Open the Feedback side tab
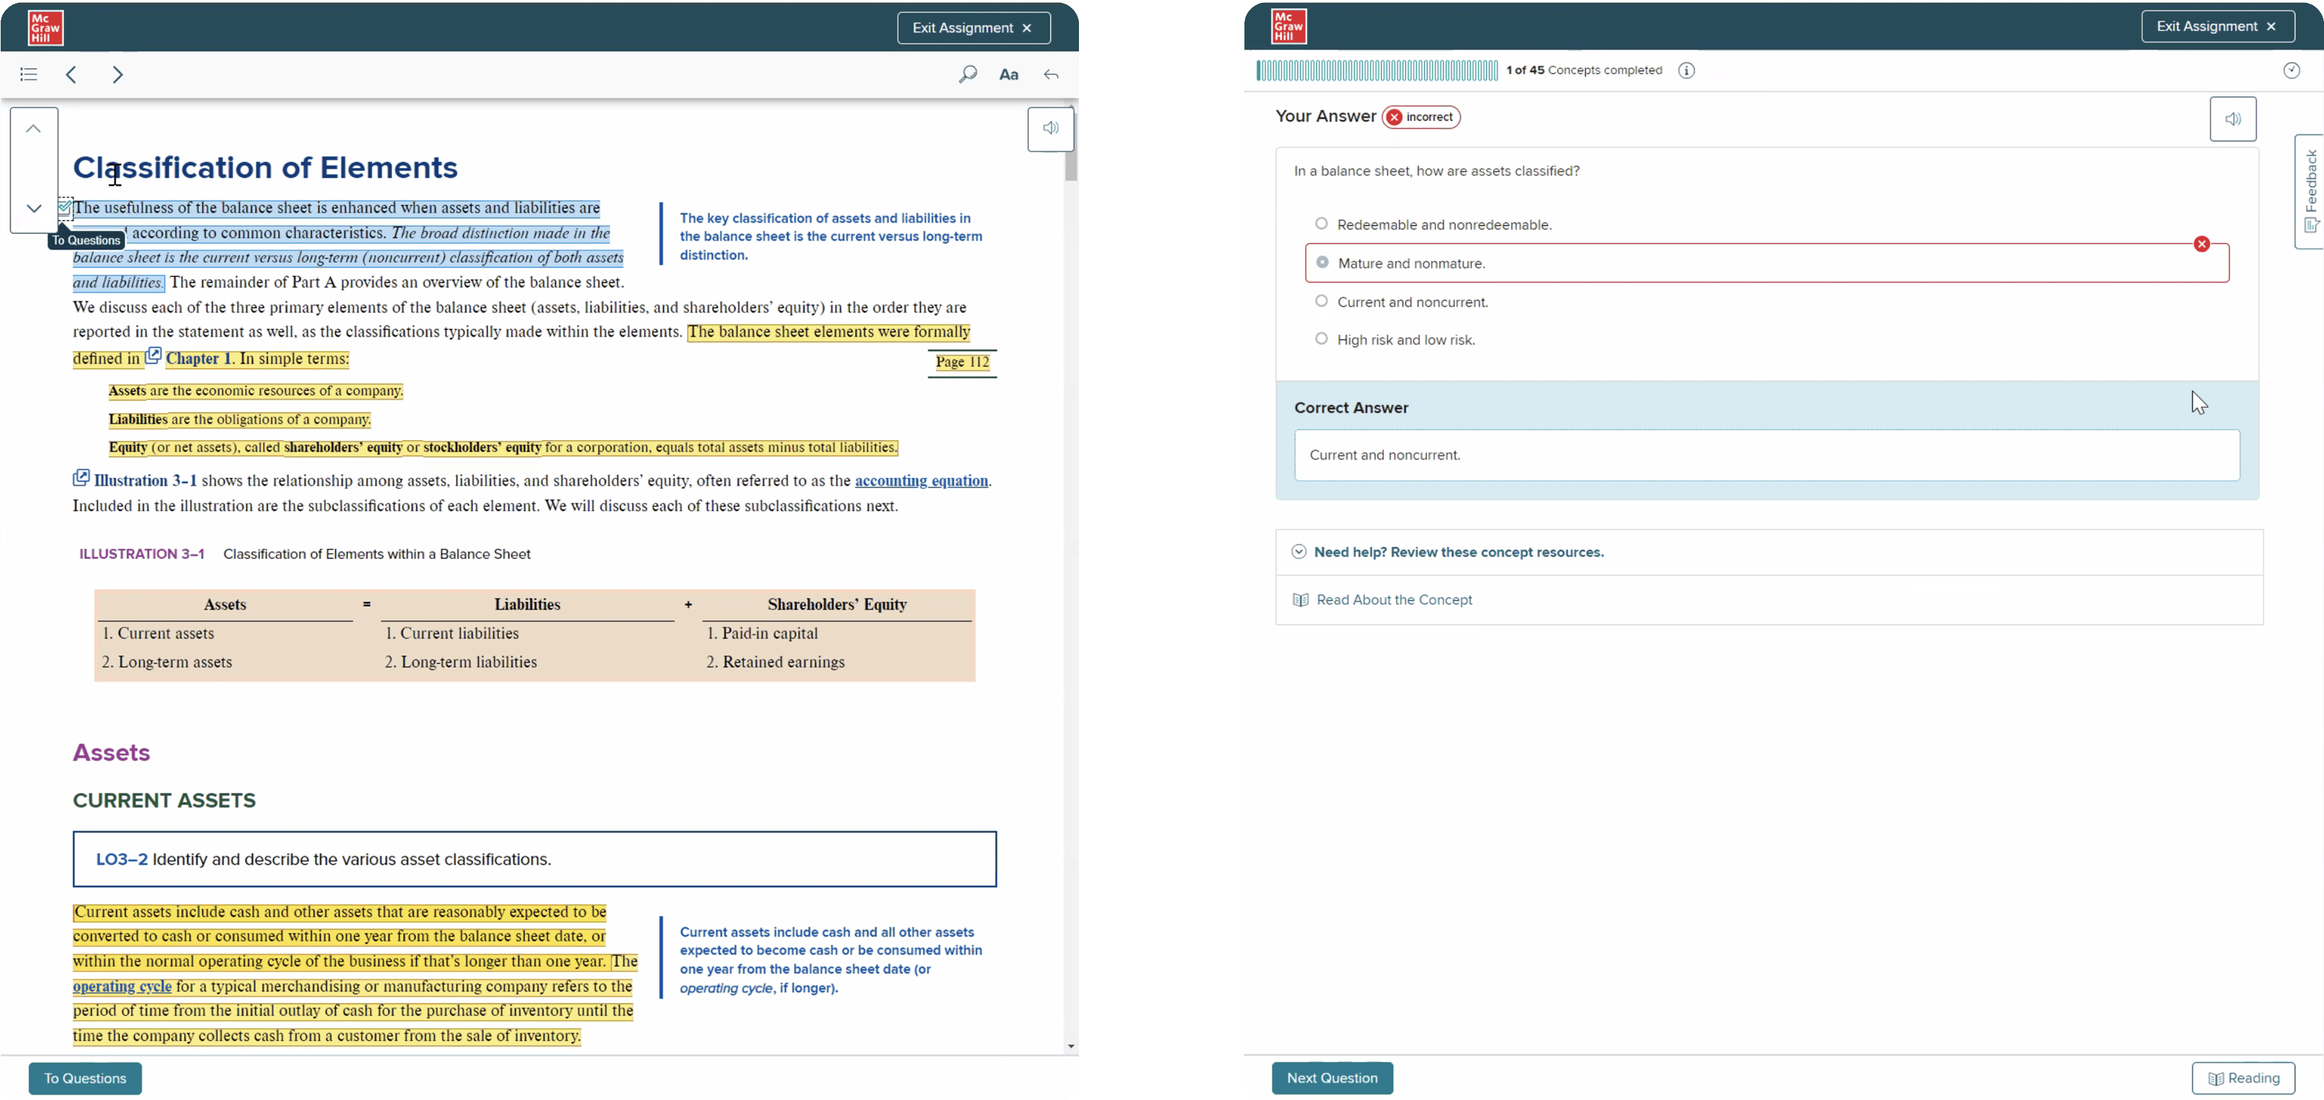This screenshot has width=2324, height=1100. point(2310,190)
